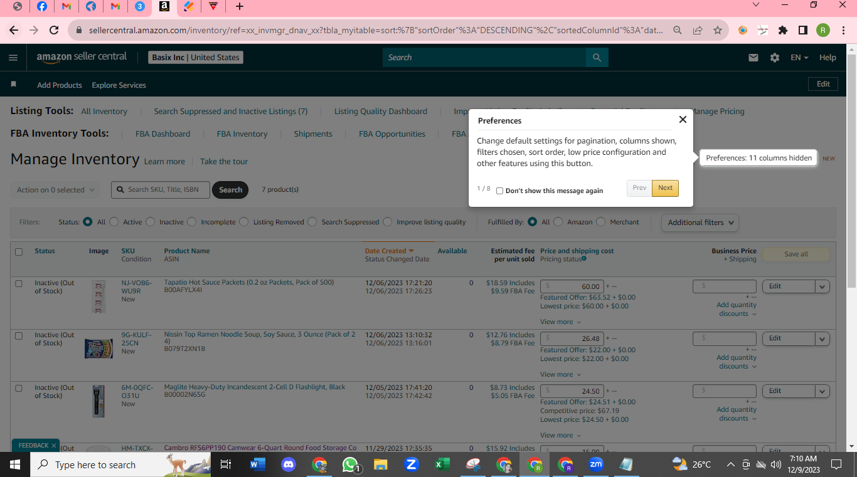The image size is (857, 477).
Task: Click the Pricing status info icon
Action: tap(584, 258)
